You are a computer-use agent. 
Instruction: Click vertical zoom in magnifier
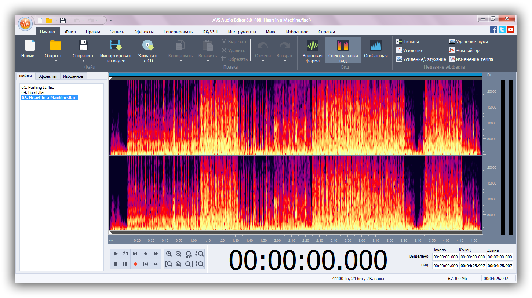pos(199,254)
